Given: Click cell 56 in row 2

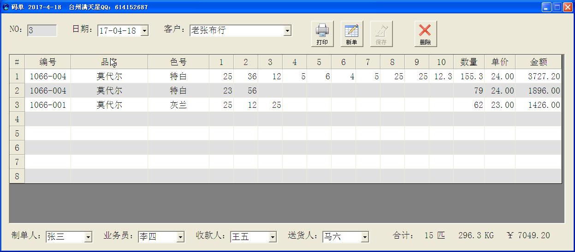Looking at the screenshot, I should (x=246, y=91).
